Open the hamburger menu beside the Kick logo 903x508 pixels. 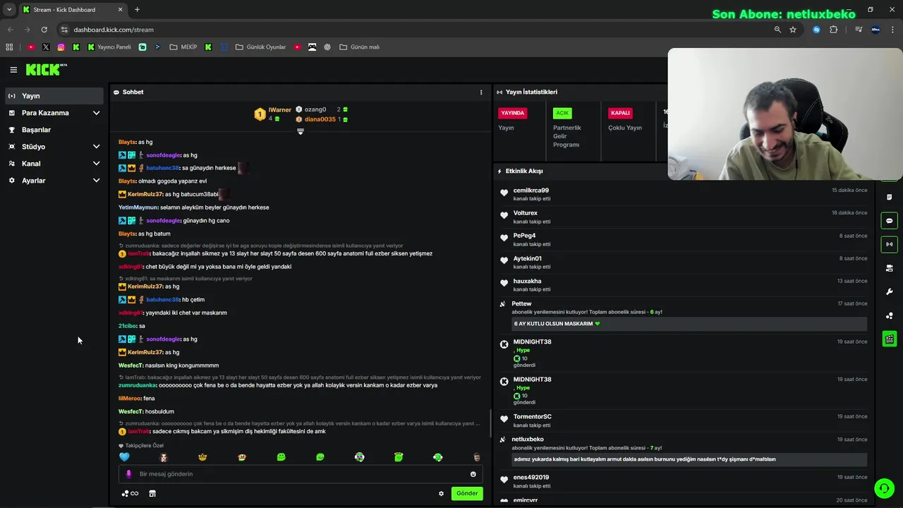tap(13, 70)
